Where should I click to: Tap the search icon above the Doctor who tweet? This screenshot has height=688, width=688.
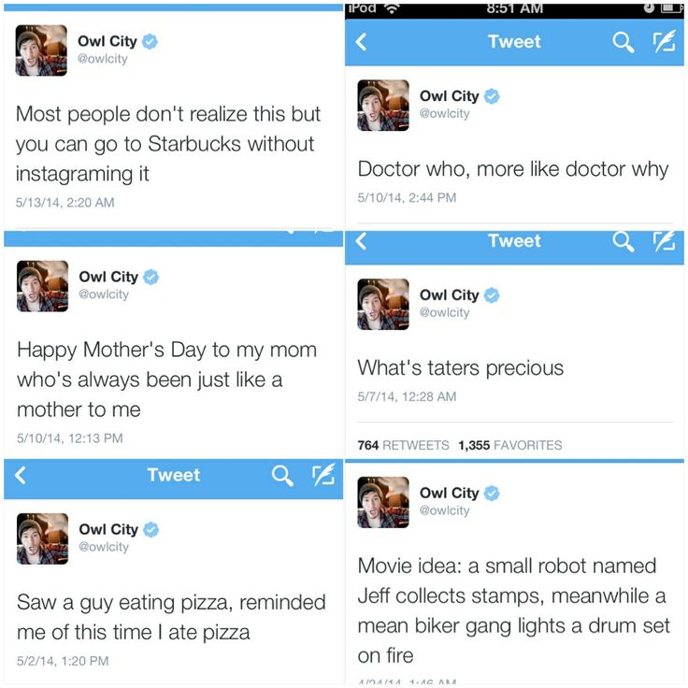623,41
